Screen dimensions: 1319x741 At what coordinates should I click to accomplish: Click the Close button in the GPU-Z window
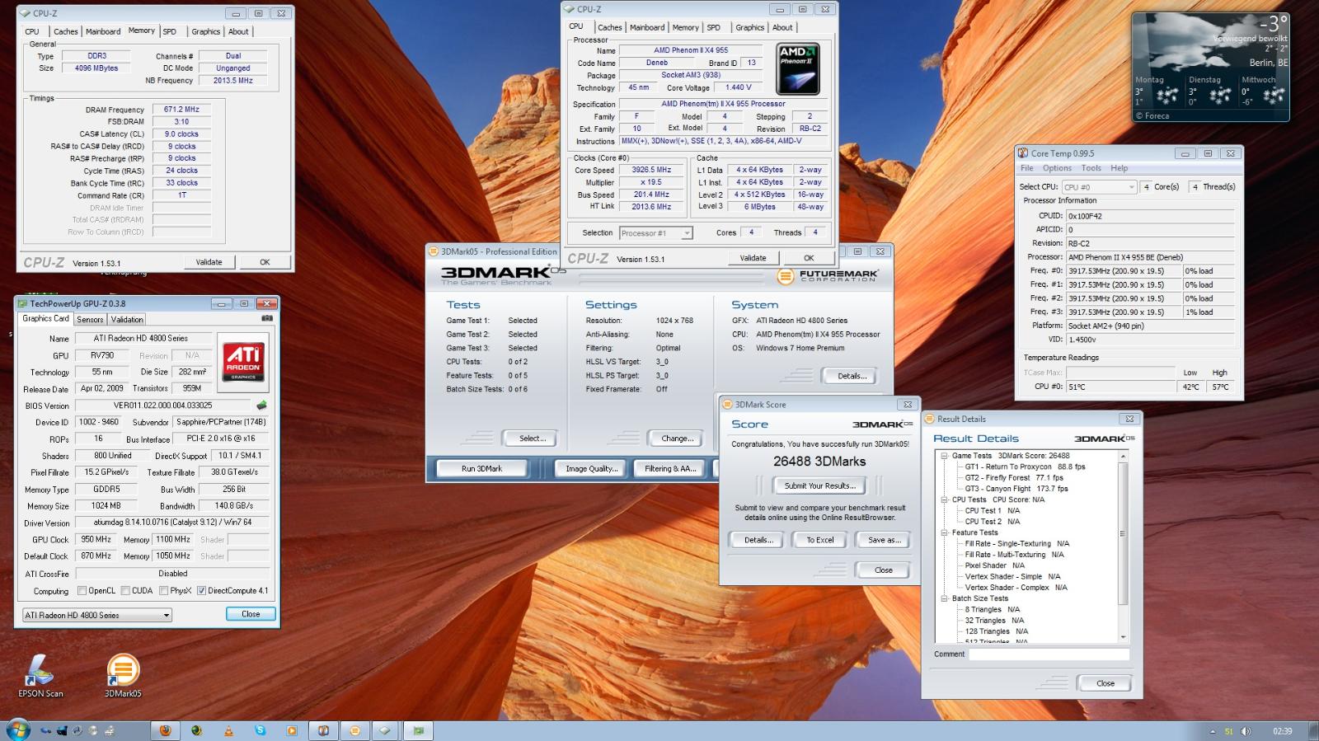[x=251, y=614]
